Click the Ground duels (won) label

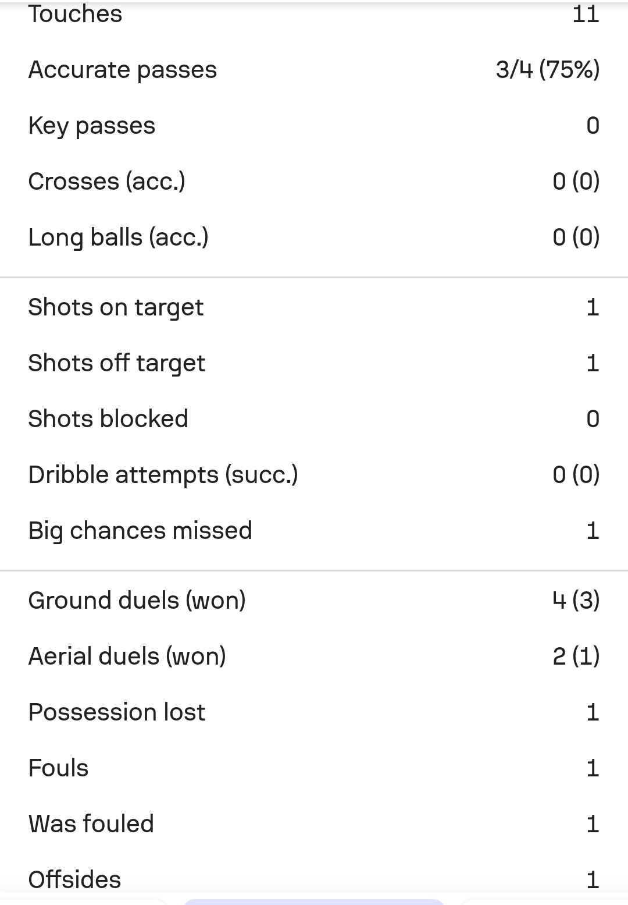click(x=137, y=601)
